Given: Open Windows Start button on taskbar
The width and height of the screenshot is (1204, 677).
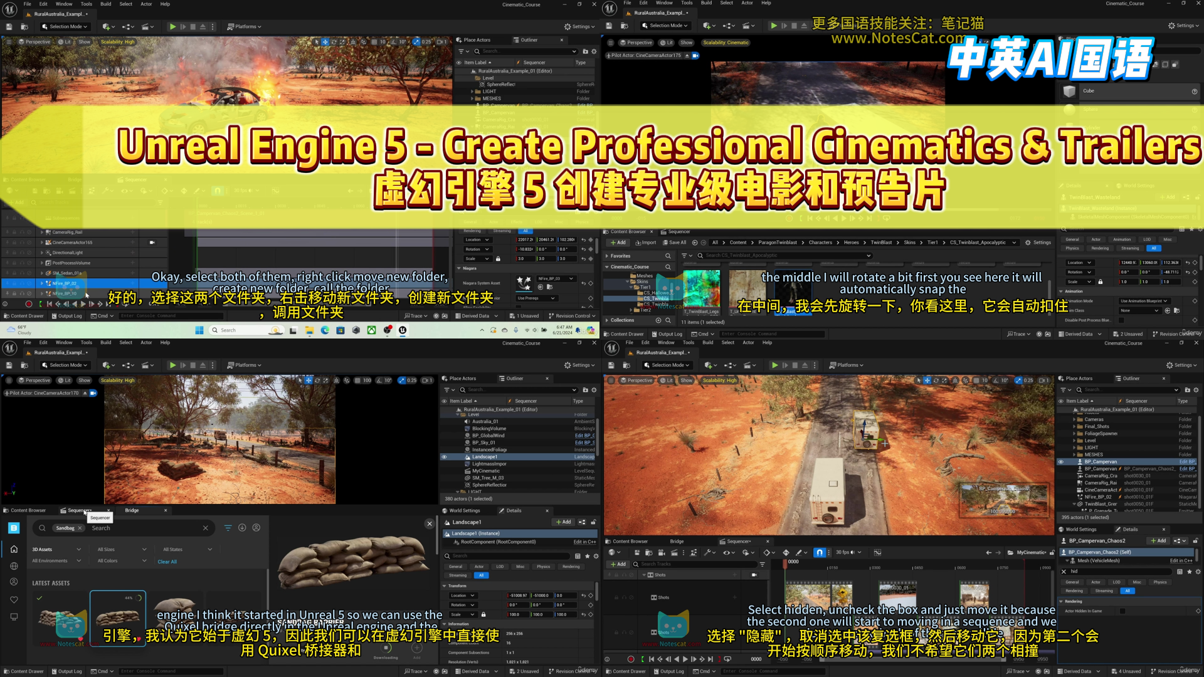Looking at the screenshot, I should (199, 330).
